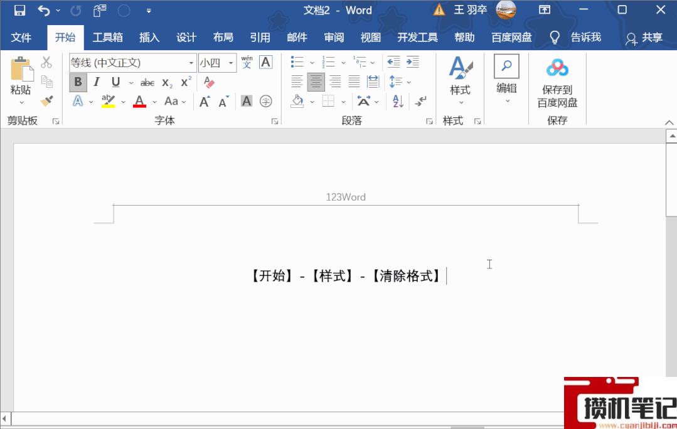Switch to the 布局 tab

pyautogui.click(x=223, y=38)
